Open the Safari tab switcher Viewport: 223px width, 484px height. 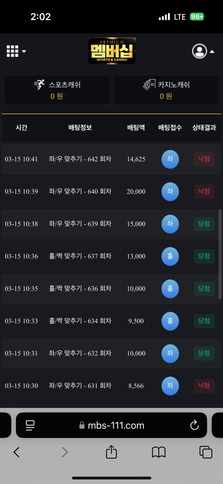coord(206,452)
